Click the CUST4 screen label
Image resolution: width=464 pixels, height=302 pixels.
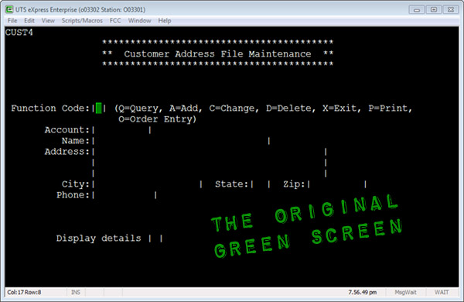(19, 33)
